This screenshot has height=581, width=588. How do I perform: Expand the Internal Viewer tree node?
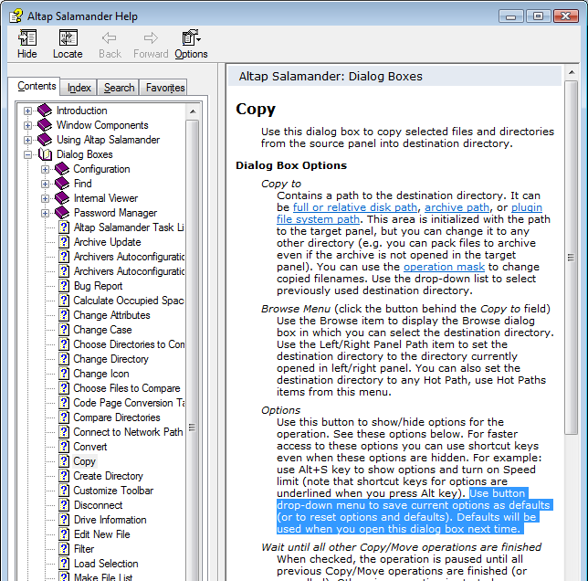45,198
